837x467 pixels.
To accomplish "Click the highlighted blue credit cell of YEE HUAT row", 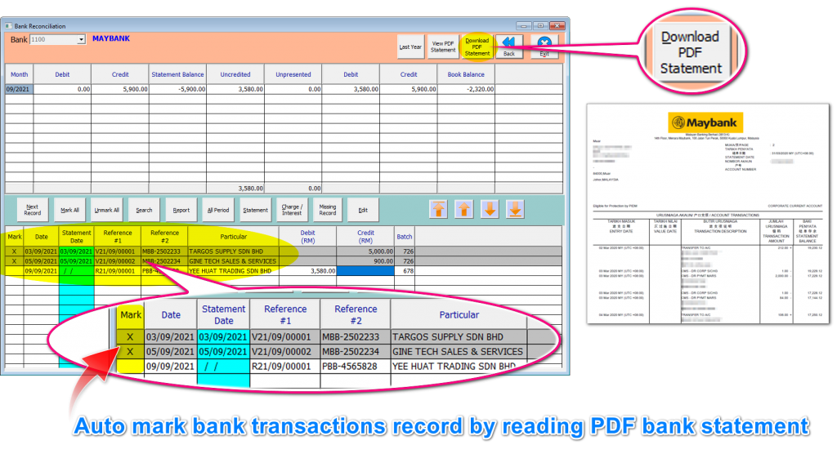I will click(365, 271).
